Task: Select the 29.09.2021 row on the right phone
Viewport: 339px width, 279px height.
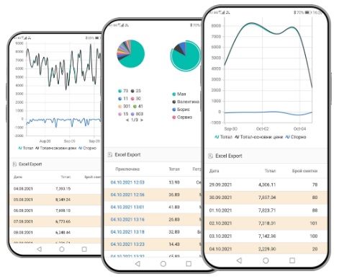Action: pyautogui.click(x=266, y=185)
